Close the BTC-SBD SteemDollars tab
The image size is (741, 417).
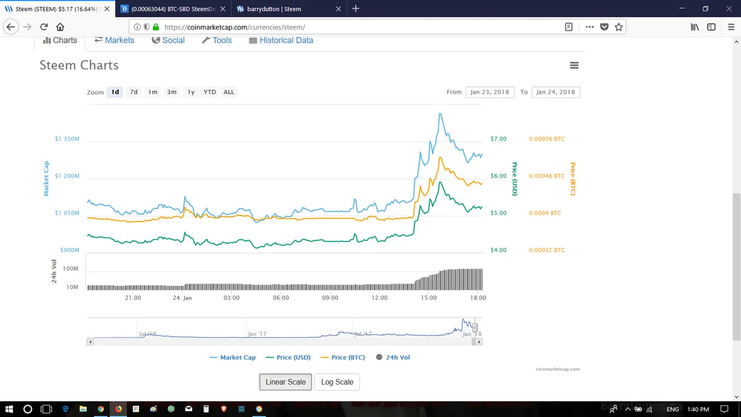[222, 9]
